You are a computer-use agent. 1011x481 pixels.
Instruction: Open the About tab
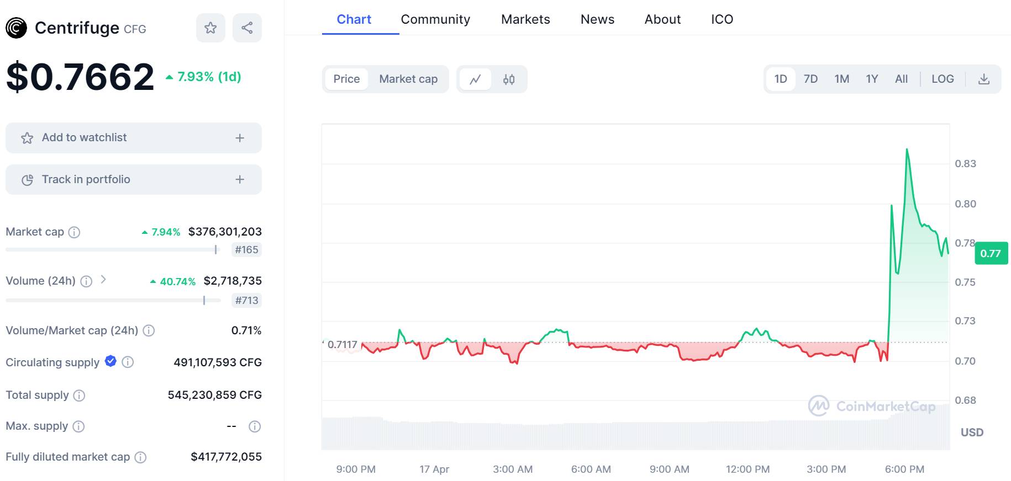662,19
